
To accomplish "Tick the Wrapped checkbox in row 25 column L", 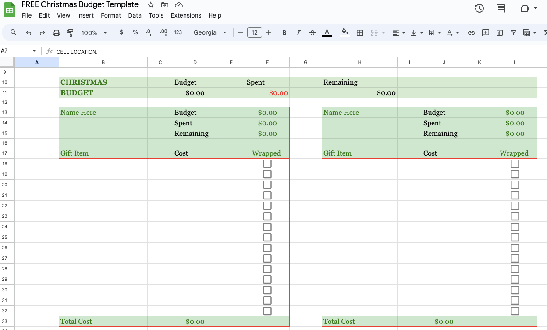I will pyautogui.click(x=515, y=237).
